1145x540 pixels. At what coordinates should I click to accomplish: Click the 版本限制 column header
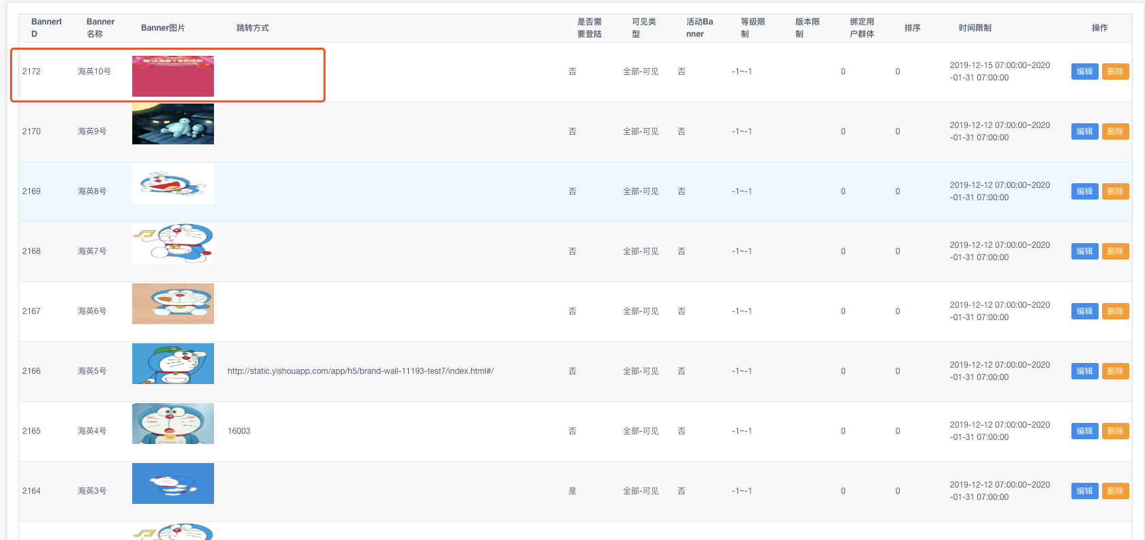(x=808, y=28)
